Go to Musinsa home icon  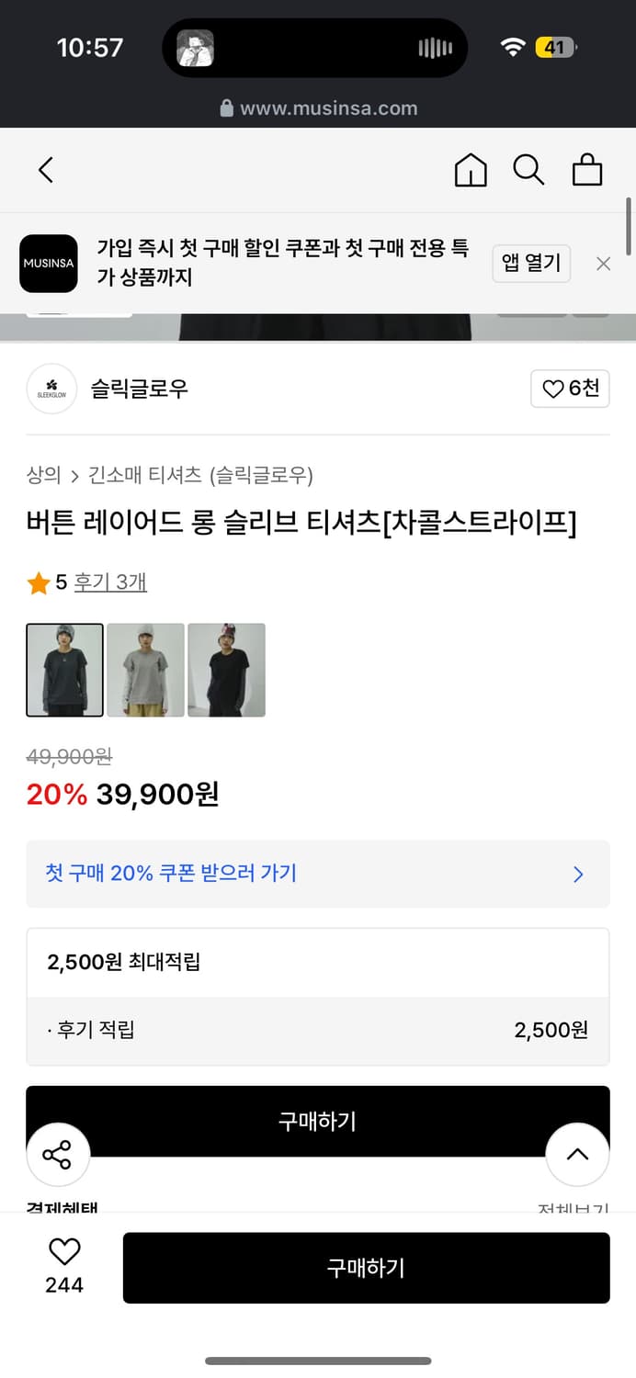[471, 170]
